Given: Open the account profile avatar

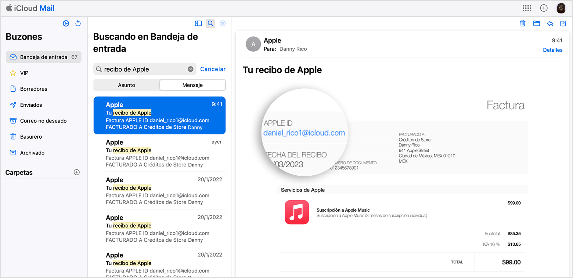Looking at the screenshot, I should (561, 8).
